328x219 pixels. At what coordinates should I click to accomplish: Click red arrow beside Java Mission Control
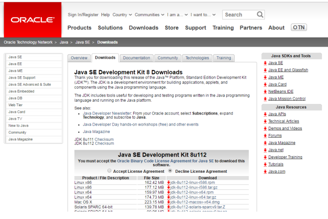pos(265,98)
